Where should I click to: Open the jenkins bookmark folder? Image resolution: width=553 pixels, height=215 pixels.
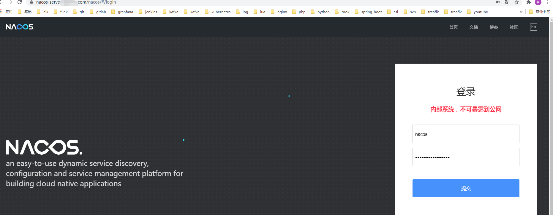coord(148,12)
